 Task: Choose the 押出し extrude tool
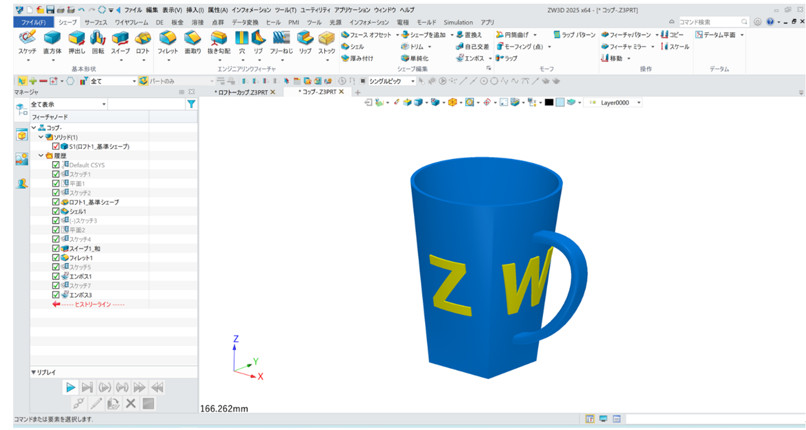coord(77,42)
